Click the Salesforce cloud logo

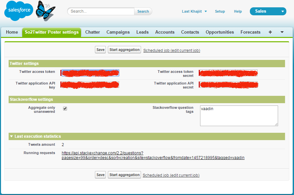click(19, 11)
